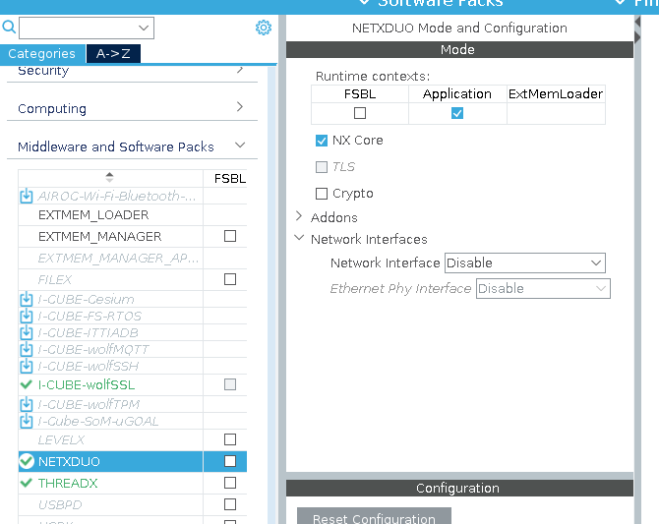The image size is (659, 524).
Task: Select USBPD in the middleware list
Action: (x=60, y=504)
